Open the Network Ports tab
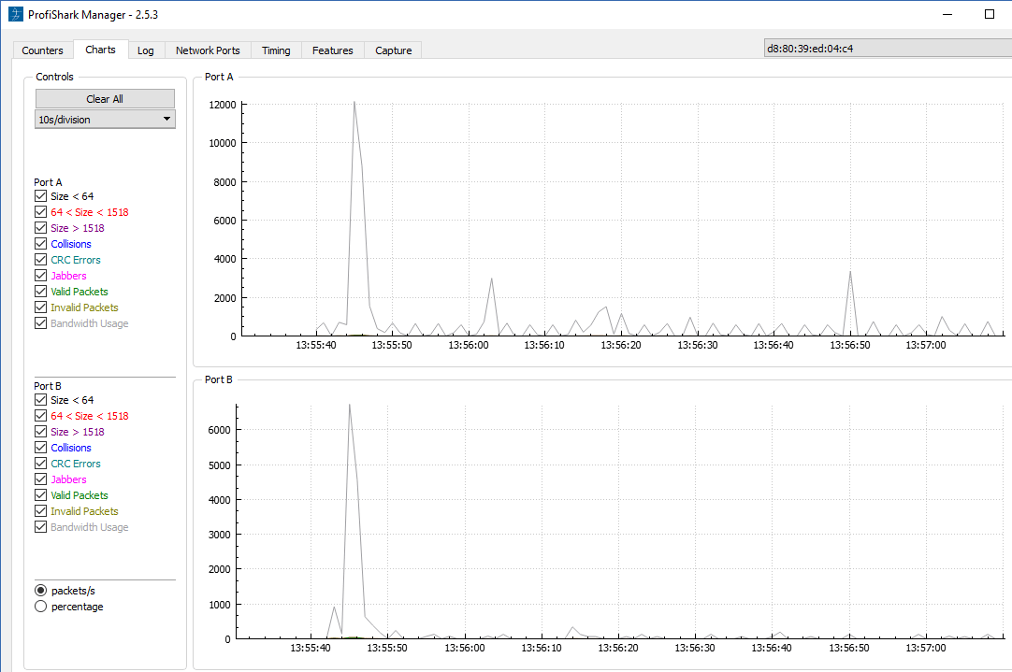Viewport: 1012px width, 672px height. tap(208, 50)
